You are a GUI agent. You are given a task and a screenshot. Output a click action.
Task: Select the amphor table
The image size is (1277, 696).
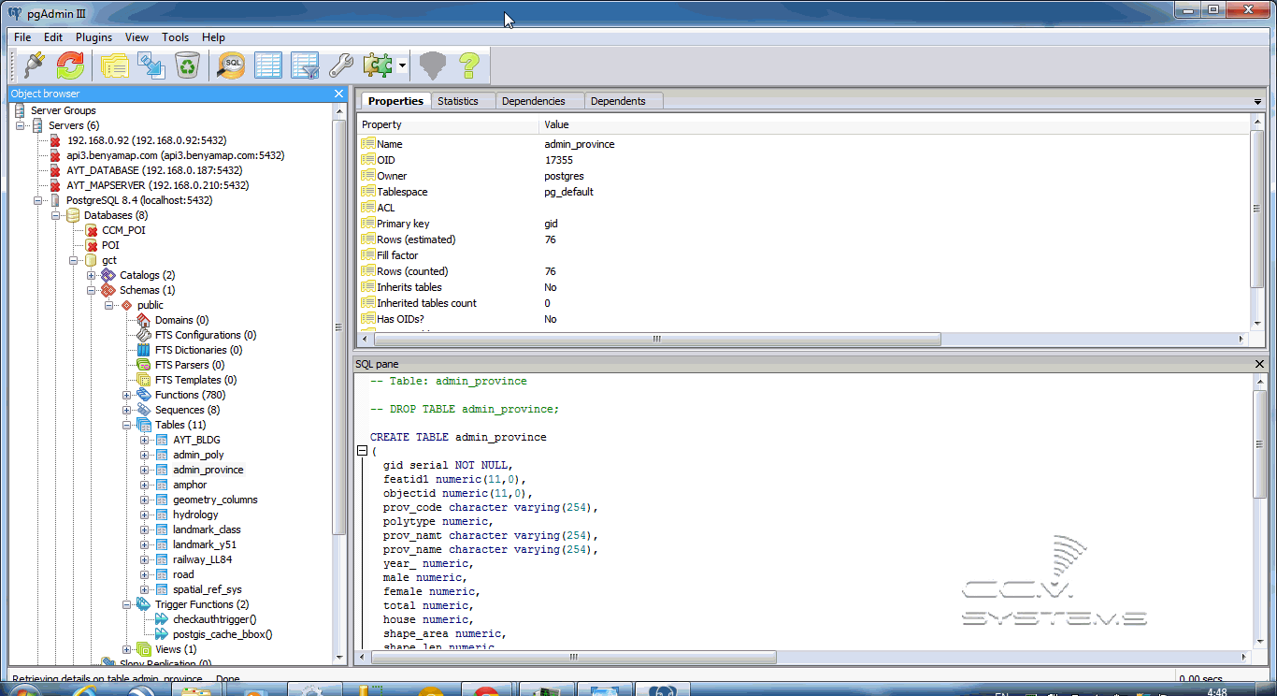pos(190,485)
